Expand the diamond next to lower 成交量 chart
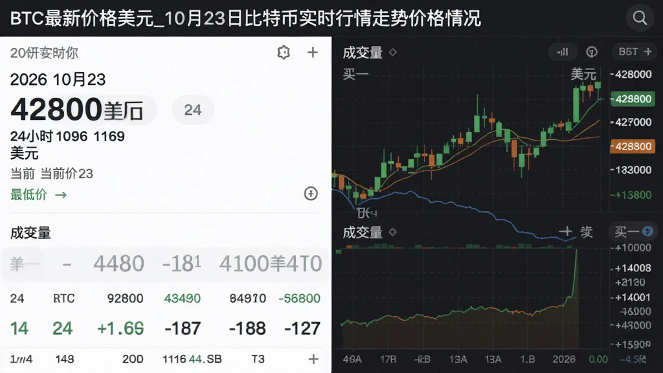The image size is (663, 373). pyautogui.click(x=393, y=232)
